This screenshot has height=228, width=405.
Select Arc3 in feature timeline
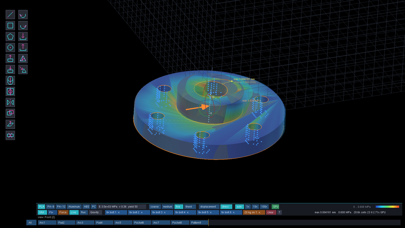85,222
